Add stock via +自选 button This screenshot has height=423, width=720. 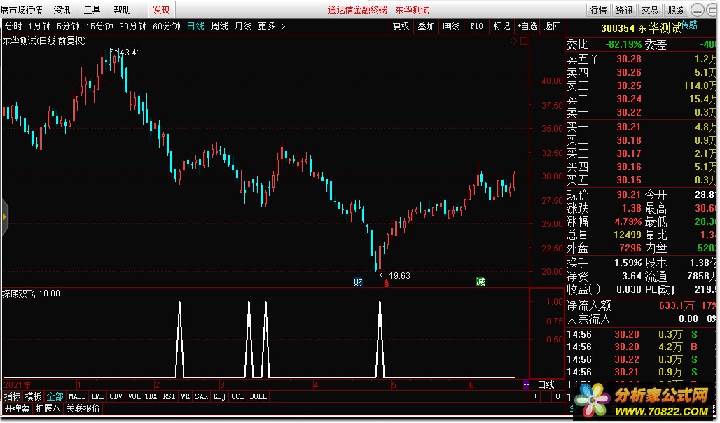pos(527,26)
